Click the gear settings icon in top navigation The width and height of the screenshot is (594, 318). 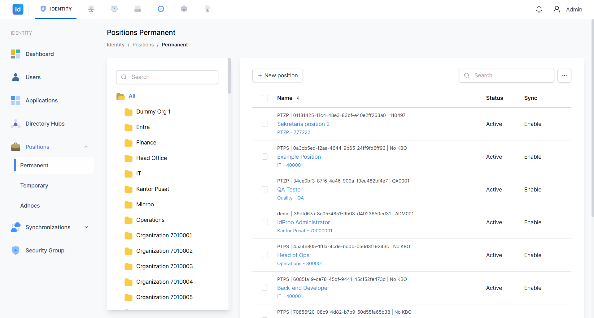184,9
